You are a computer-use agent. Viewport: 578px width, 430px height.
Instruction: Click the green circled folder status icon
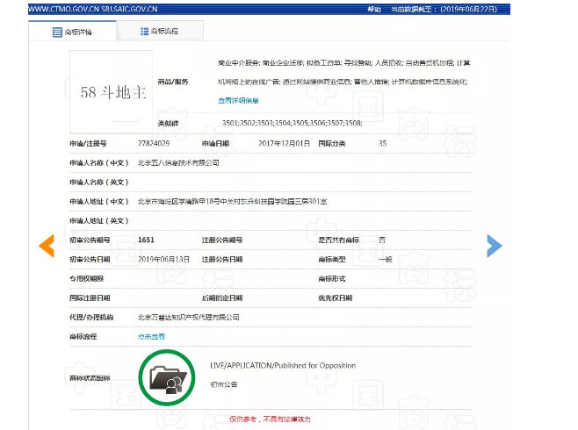(x=165, y=376)
